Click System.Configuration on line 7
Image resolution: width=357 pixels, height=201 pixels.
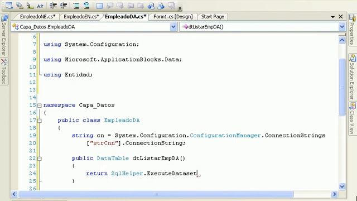(x=100, y=45)
